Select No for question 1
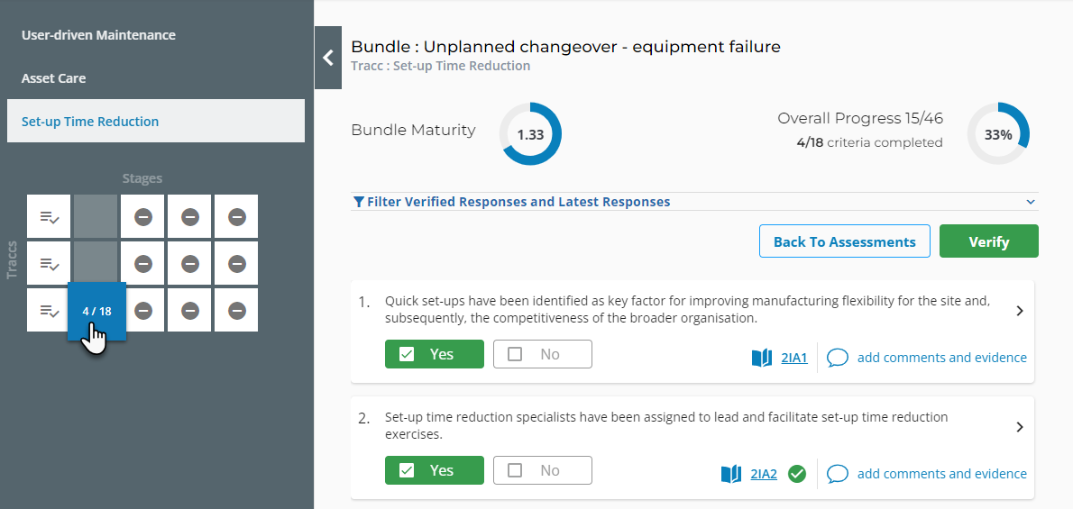This screenshot has width=1073, height=509. point(542,354)
